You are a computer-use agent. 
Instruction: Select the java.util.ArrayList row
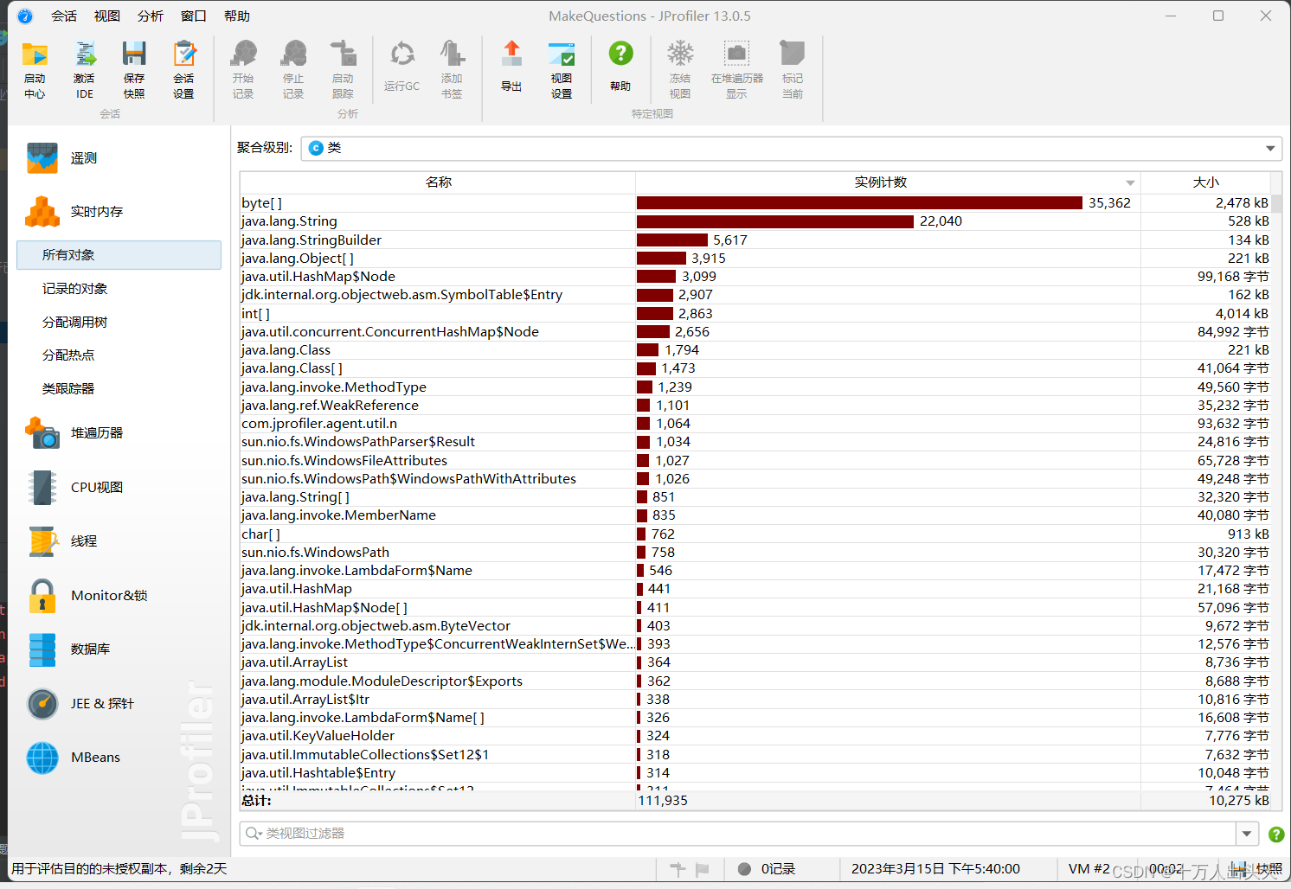(755, 662)
